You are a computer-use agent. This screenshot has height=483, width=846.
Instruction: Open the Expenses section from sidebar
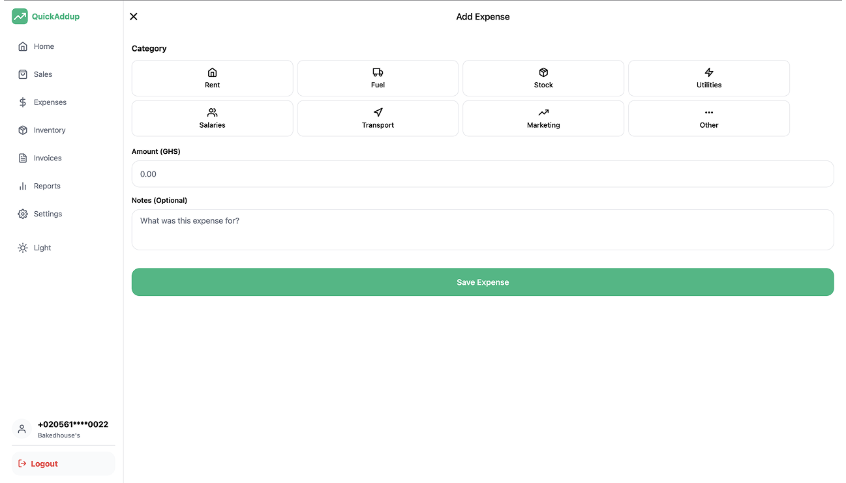click(x=49, y=102)
